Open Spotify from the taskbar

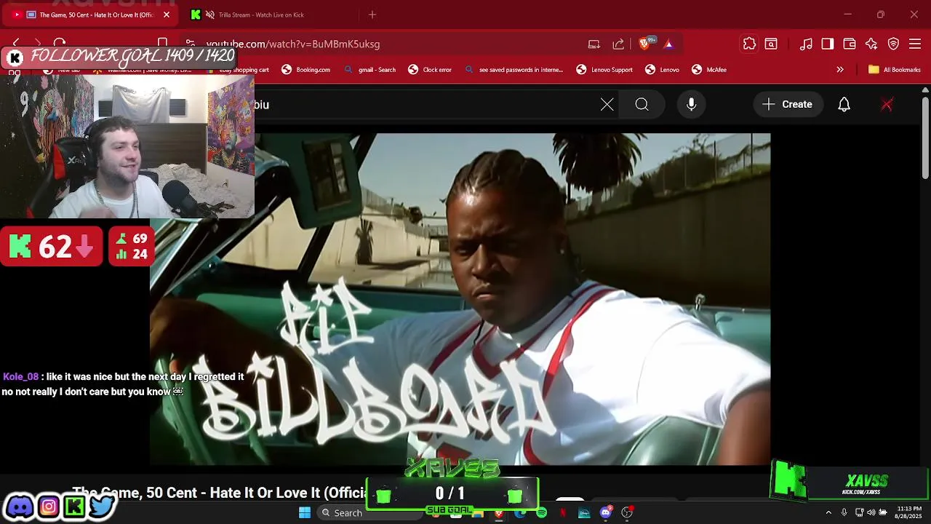click(541, 513)
